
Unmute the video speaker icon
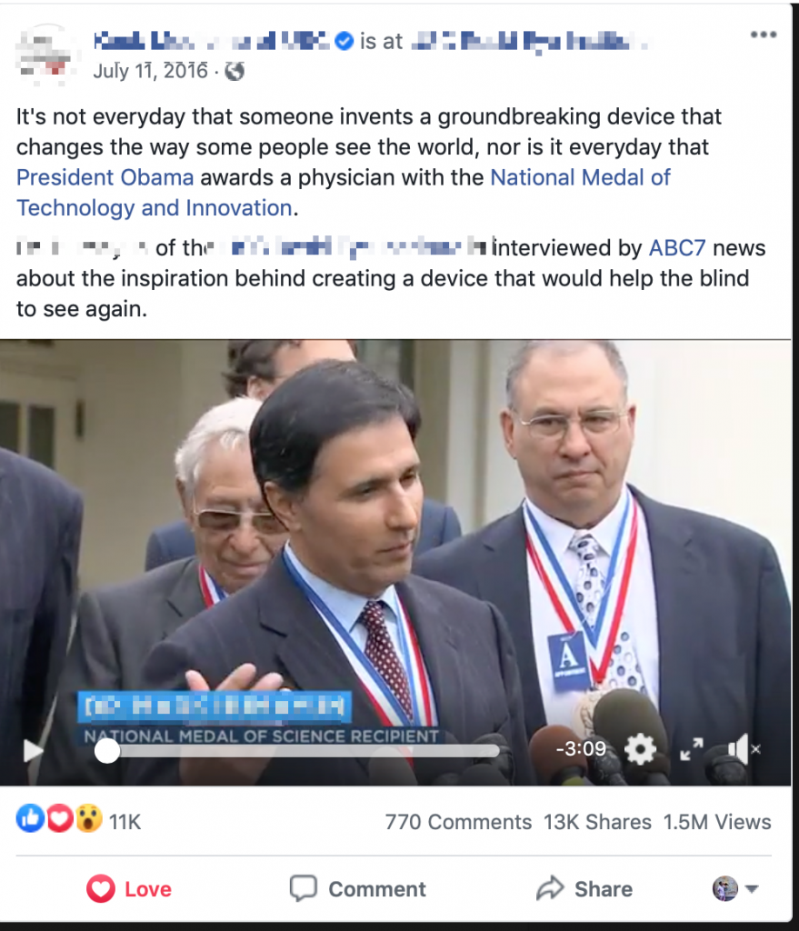tap(743, 749)
